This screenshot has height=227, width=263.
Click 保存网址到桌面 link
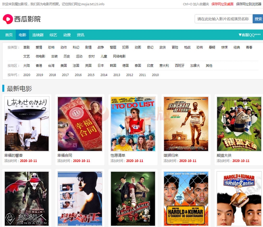click(222, 4)
